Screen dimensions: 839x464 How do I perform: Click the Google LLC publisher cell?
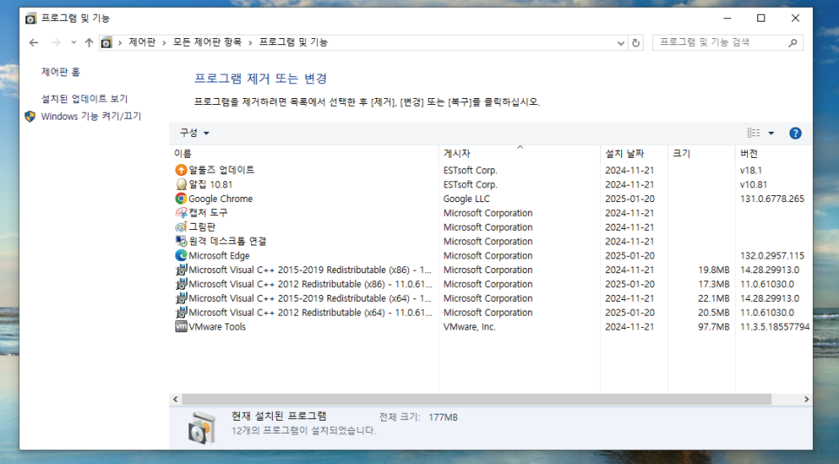point(466,199)
